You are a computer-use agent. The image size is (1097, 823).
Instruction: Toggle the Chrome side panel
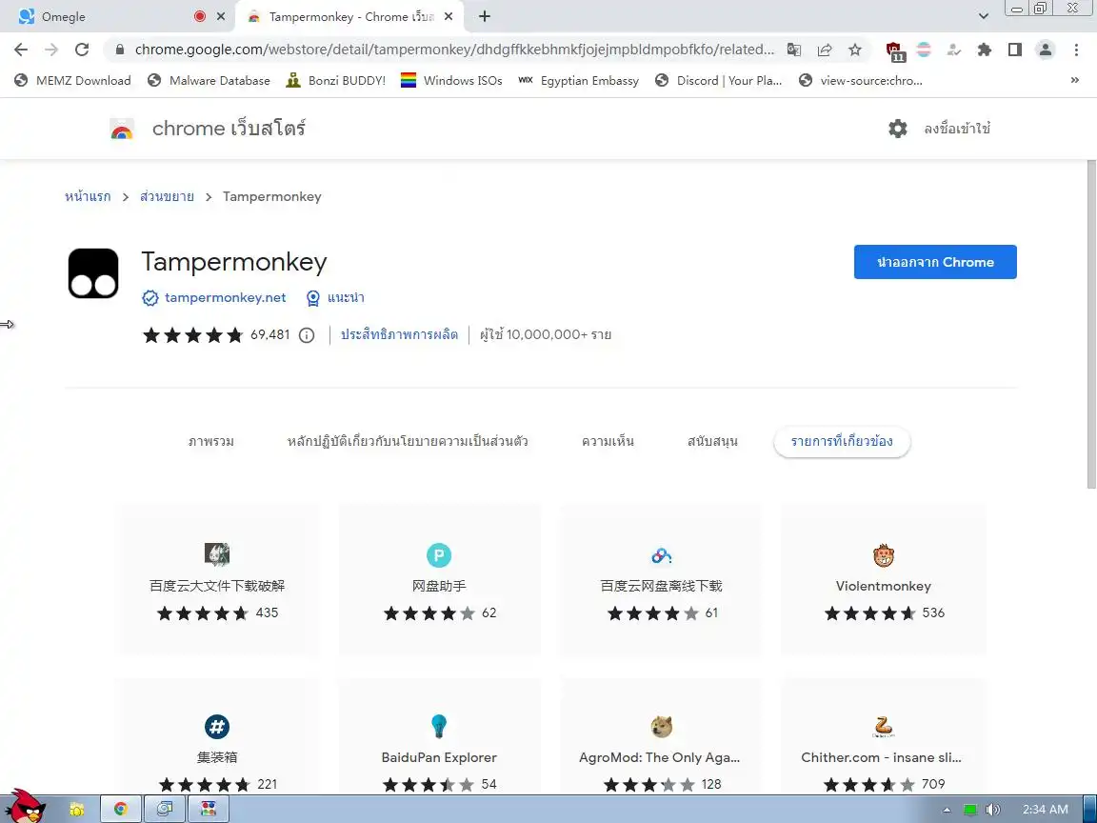tap(1014, 50)
